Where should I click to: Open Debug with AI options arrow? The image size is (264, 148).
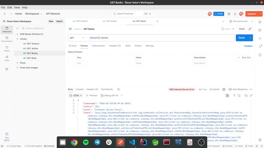pyautogui.click(x=122, y=96)
